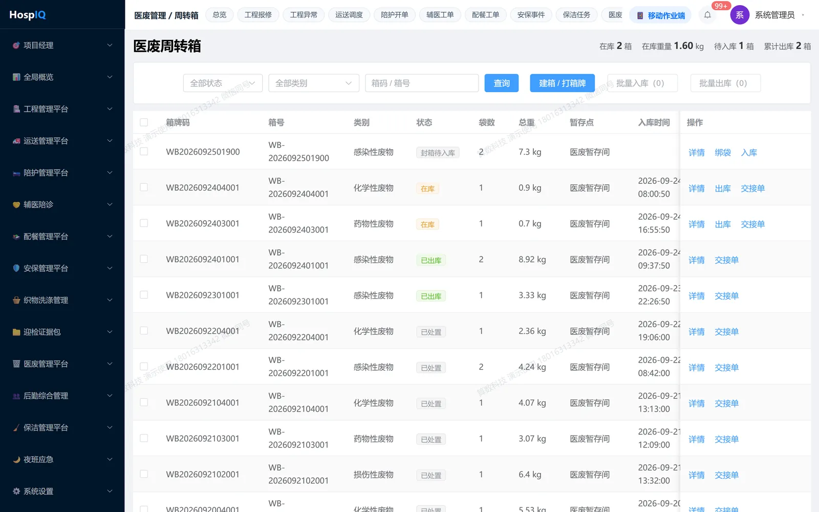Click the 织物洗涤管理 sidebar icon
The width and height of the screenshot is (819, 512).
pos(16,300)
